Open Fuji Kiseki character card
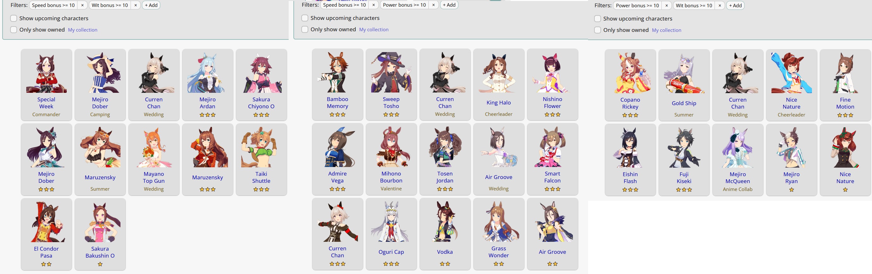This screenshot has width=872, height=274. [x=684, y=160]
